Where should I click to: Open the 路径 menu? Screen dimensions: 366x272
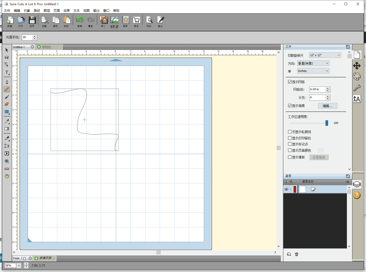[37, 11]
